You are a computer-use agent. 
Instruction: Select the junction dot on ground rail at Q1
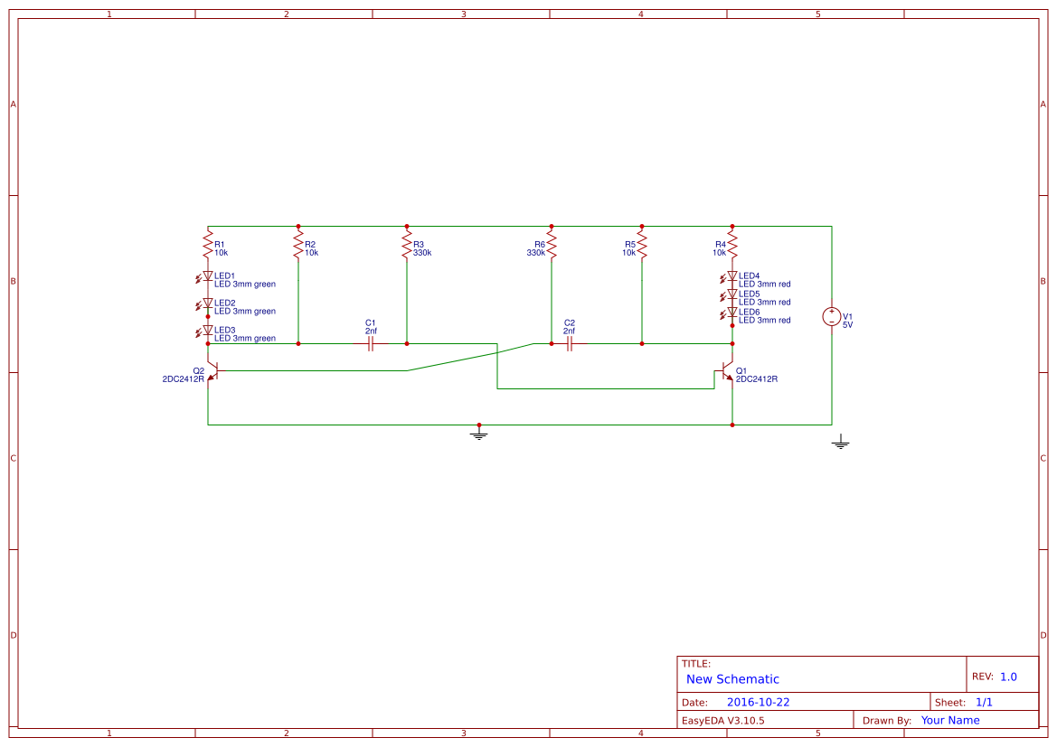(x=732, y=425)
